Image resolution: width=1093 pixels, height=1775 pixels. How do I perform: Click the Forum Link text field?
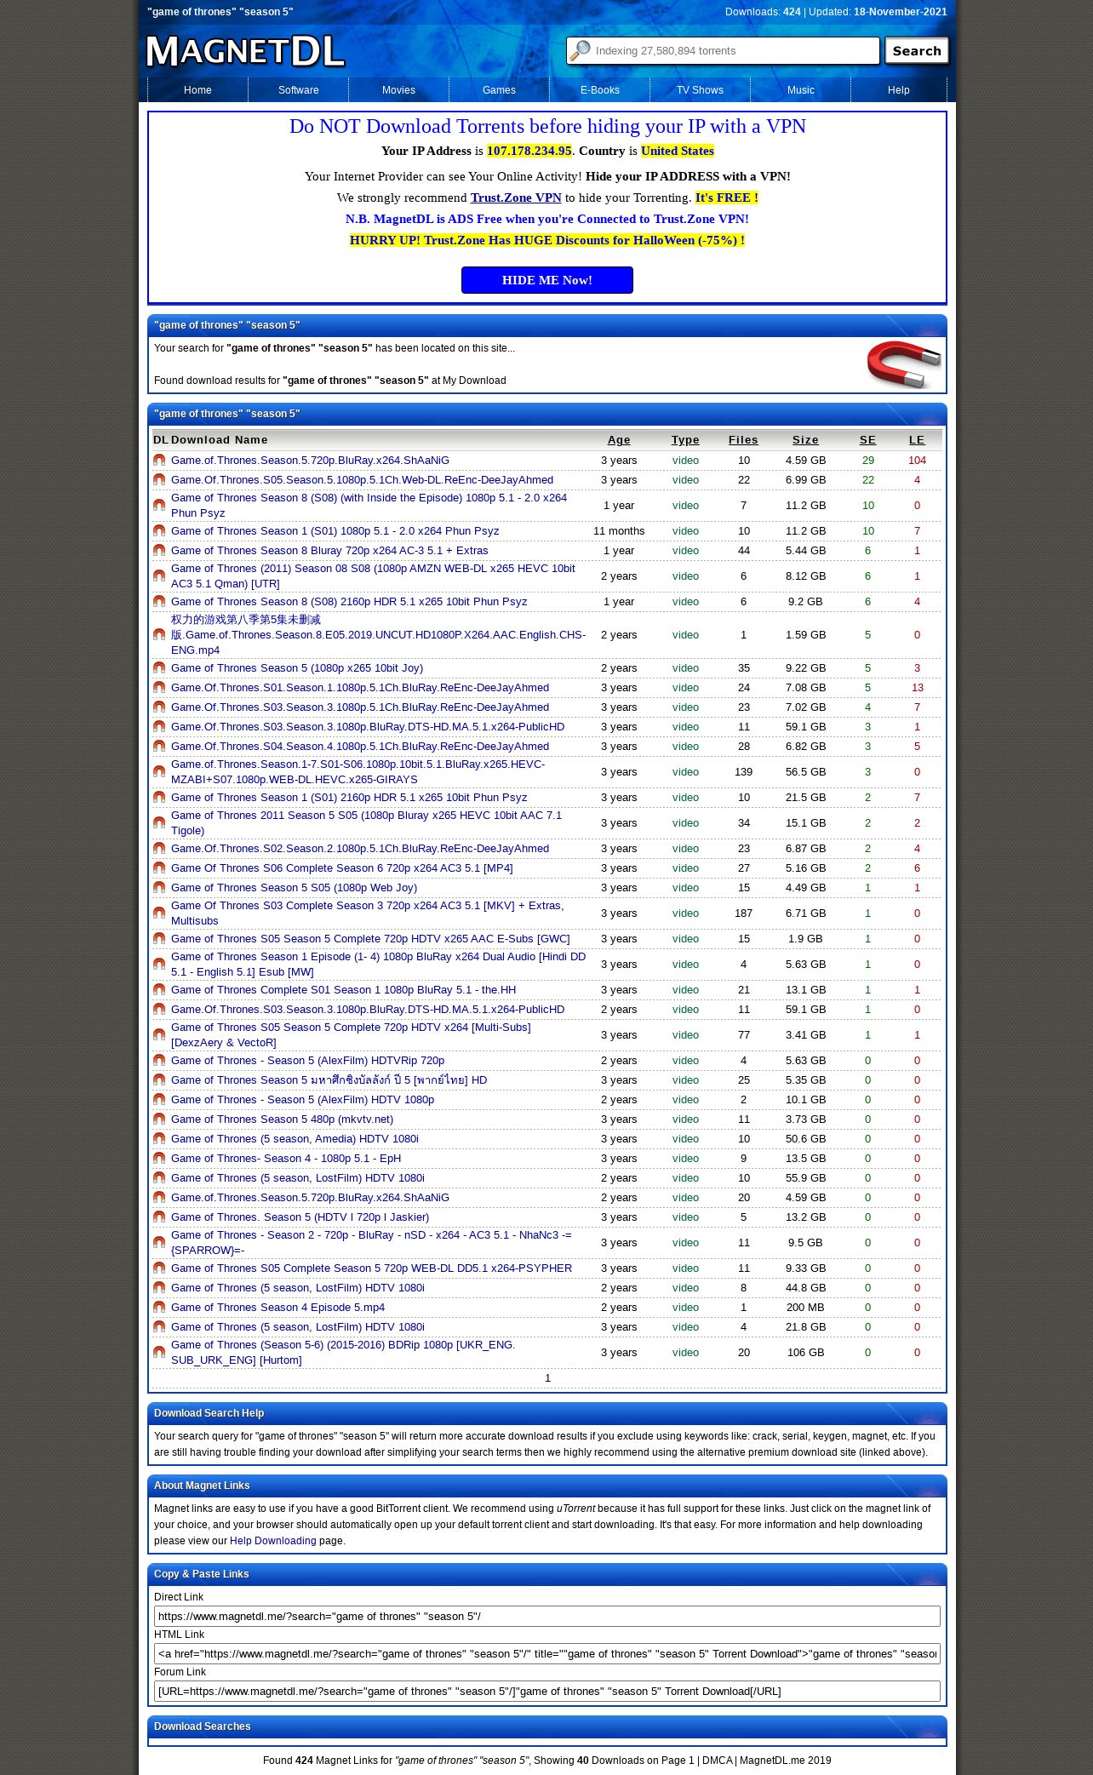pos(547,1692)
